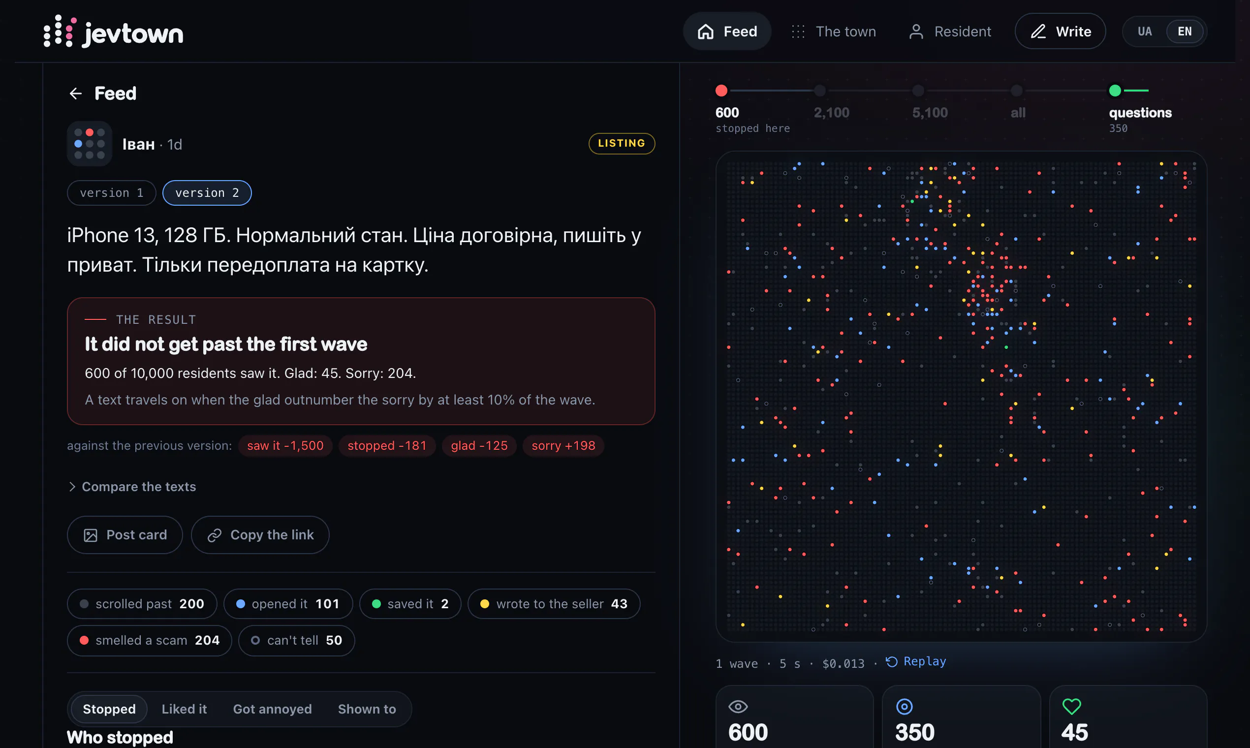Toggle the opened it 101 filter

pyautogui.click(x=288, y=603)
